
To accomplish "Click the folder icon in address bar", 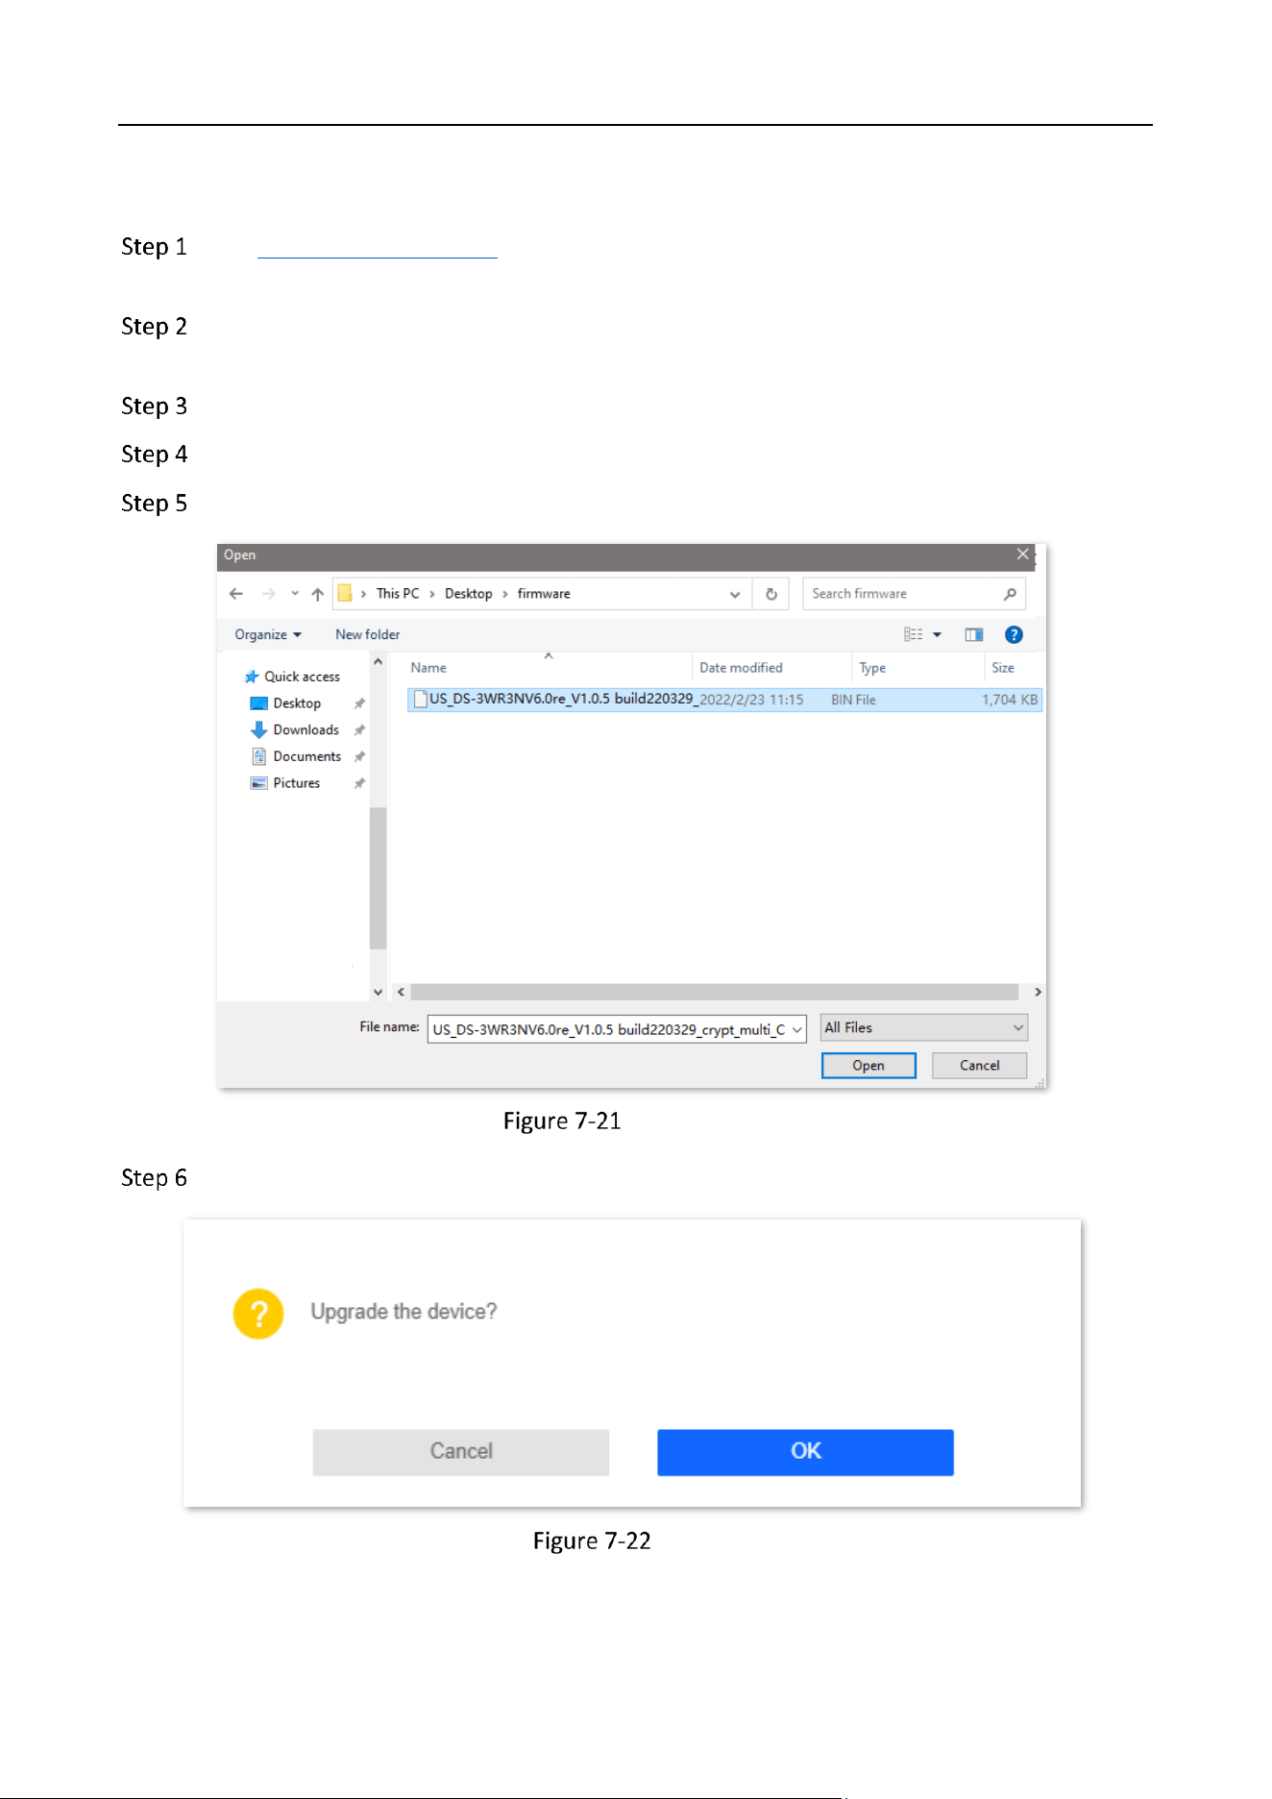I will click(345, 594).
